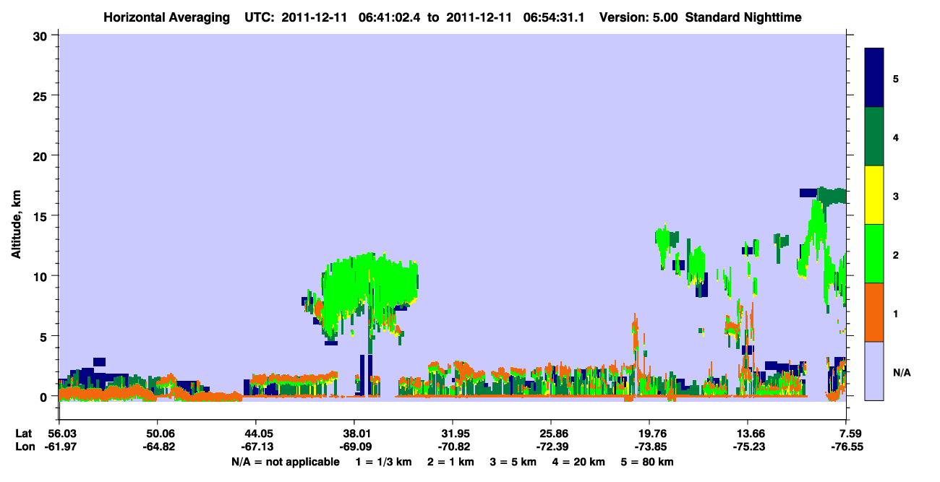Viewport: 940px width, 482px height.
Task: Click the altitude tick label 20
Action: (x=42, y=155)
